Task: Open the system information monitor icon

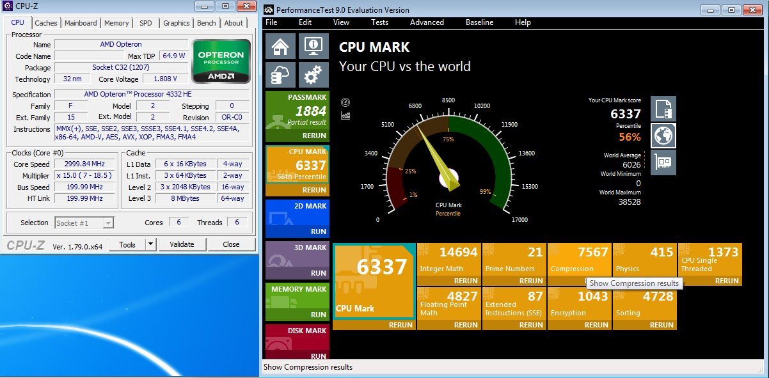Action: click(x=313, y=45)
